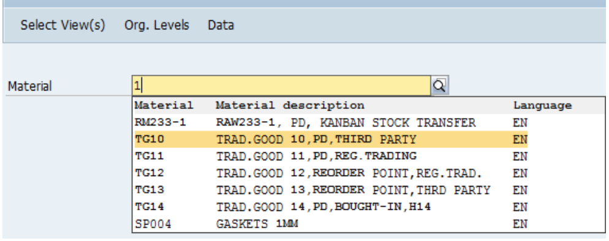The image size is (609, 241).
Task: Click 'TRAD.GOOD 14,PD,BOUGHT-IN,H14' description
Action: pos(323,207)
